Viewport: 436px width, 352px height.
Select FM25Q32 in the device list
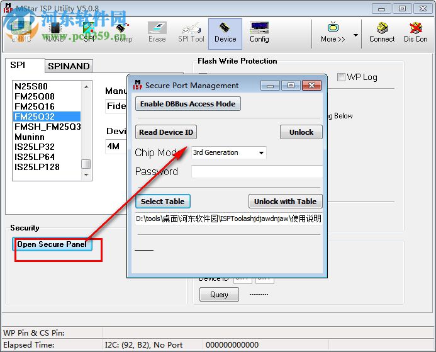tap(47, 116)
